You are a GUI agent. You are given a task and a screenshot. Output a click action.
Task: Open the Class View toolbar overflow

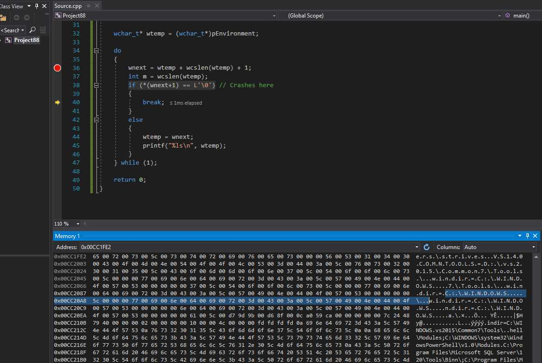[47, 15]
